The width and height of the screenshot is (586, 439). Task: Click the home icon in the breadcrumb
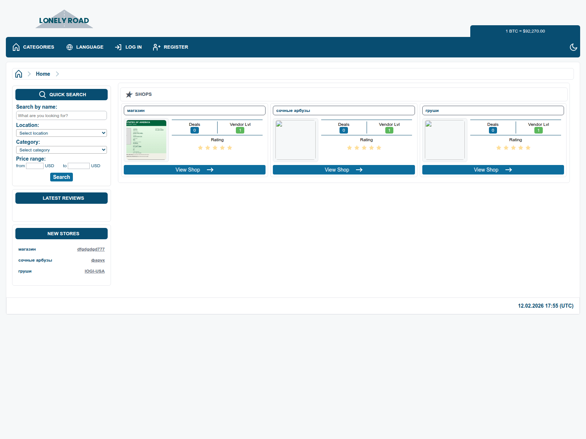(x=18, y=74)
